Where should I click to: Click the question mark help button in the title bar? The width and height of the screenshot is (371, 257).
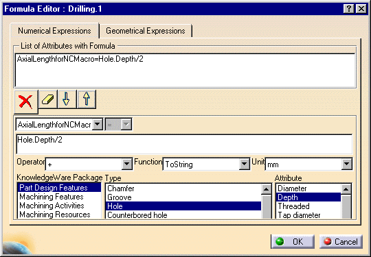[x=348, y=9]
